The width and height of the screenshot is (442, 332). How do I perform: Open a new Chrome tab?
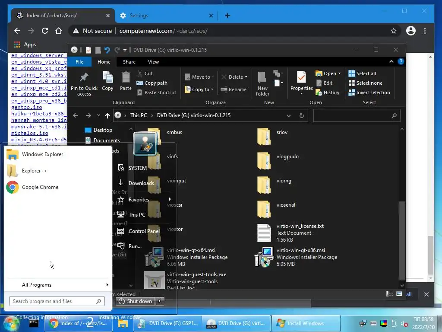coord(227,16)
